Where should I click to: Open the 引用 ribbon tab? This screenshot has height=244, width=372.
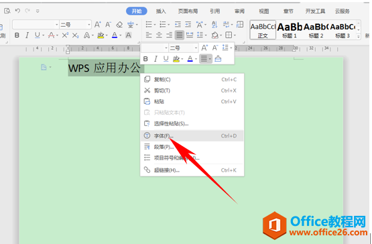[214, 11]
